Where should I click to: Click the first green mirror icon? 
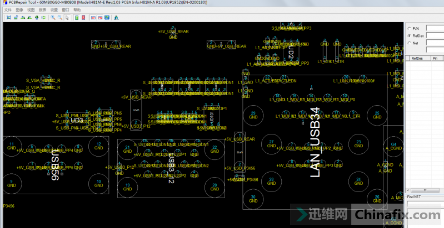[x=23, y=18]
